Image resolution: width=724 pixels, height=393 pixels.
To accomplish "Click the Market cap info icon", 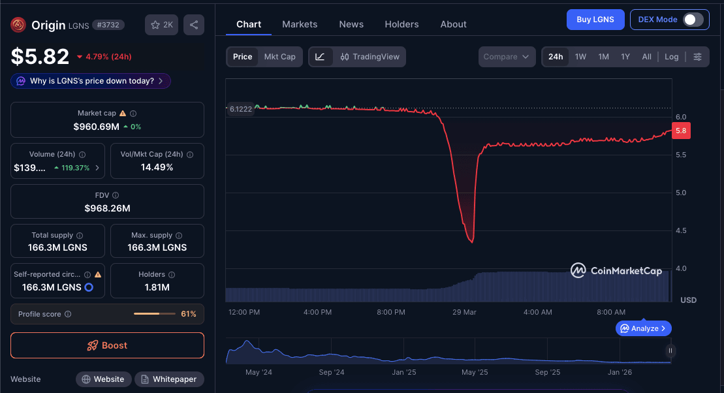I will tap(132, 112).
